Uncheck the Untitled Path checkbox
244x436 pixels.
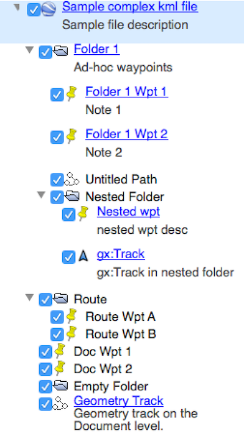(x=57, y=180)
